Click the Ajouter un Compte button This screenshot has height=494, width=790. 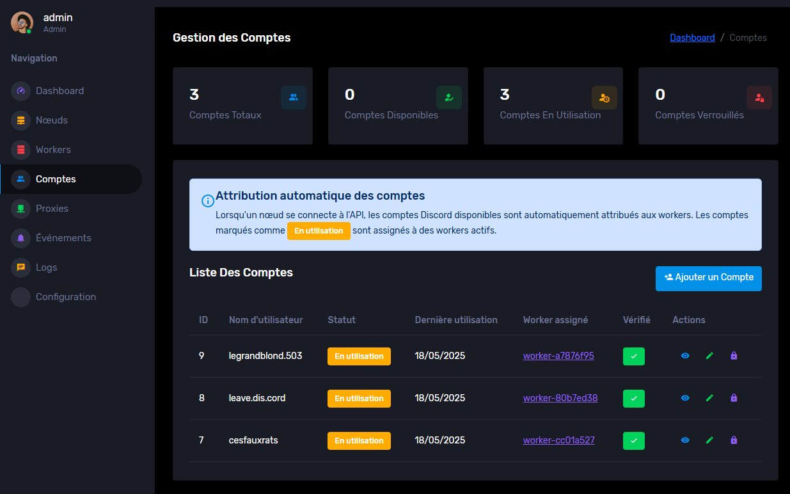click(x=708, y=278)
